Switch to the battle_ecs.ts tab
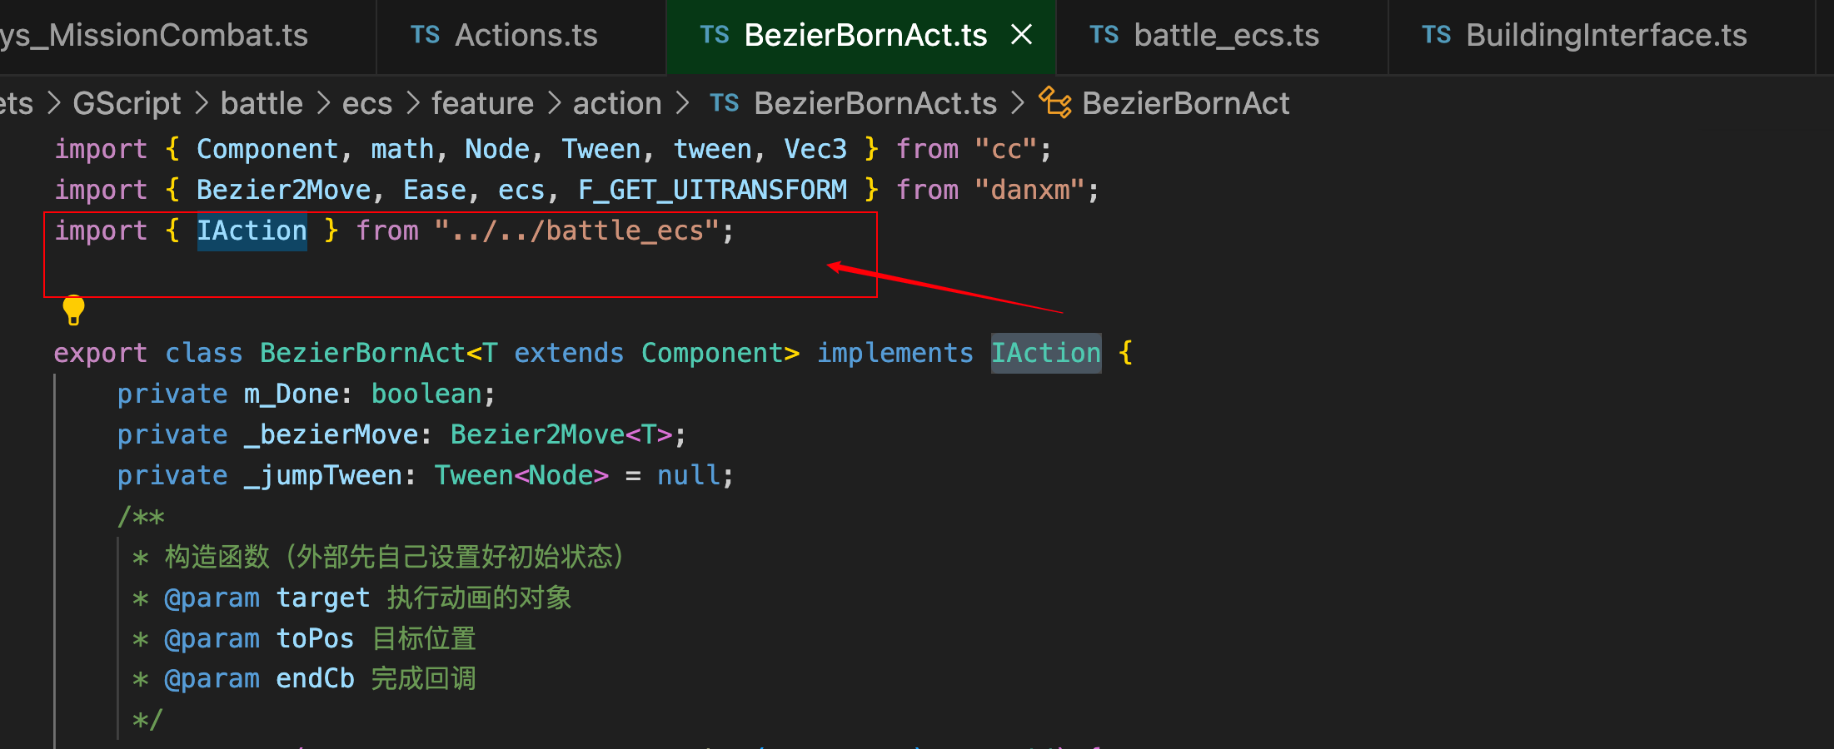1834x749 pixels. pyautogui.click(x=1226, y=35)
